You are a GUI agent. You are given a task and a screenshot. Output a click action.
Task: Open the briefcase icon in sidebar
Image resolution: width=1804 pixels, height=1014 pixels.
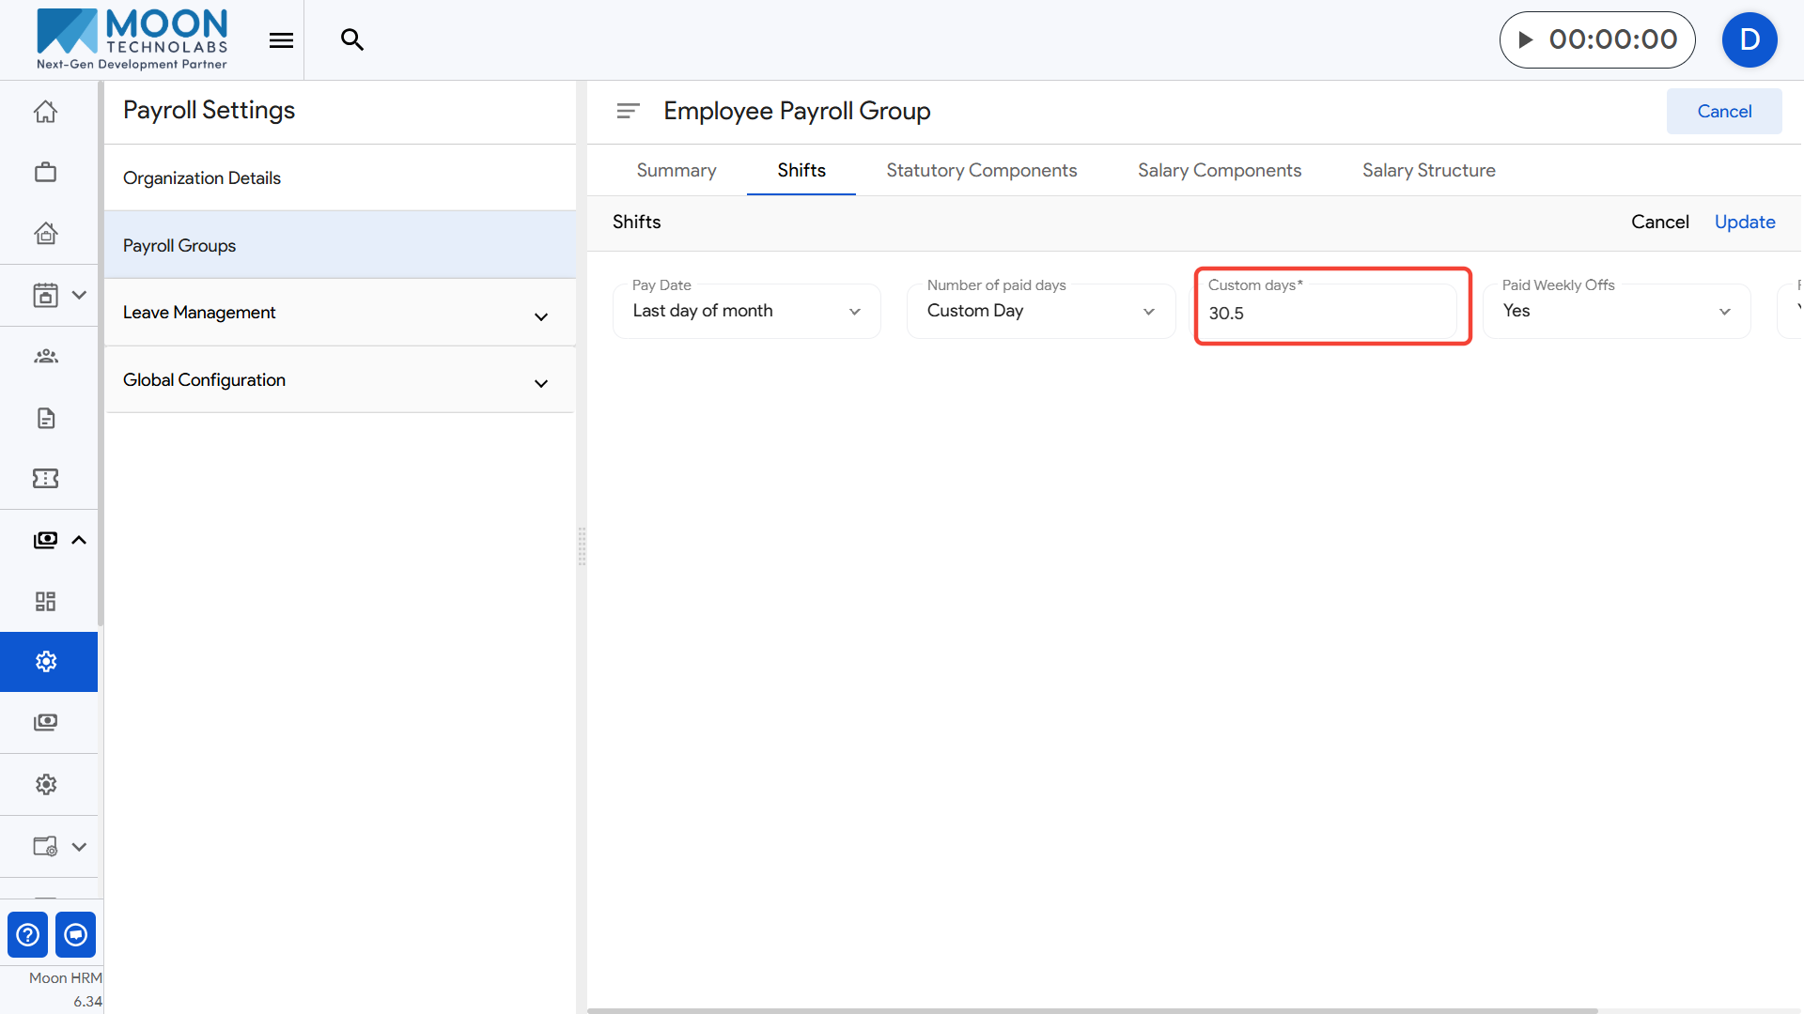point(45,173)
